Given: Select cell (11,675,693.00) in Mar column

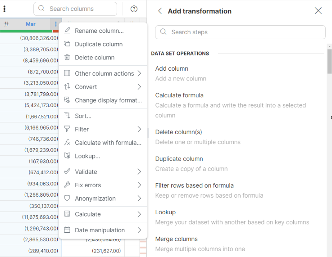Looking at the screenshot, I should (40, 217).
